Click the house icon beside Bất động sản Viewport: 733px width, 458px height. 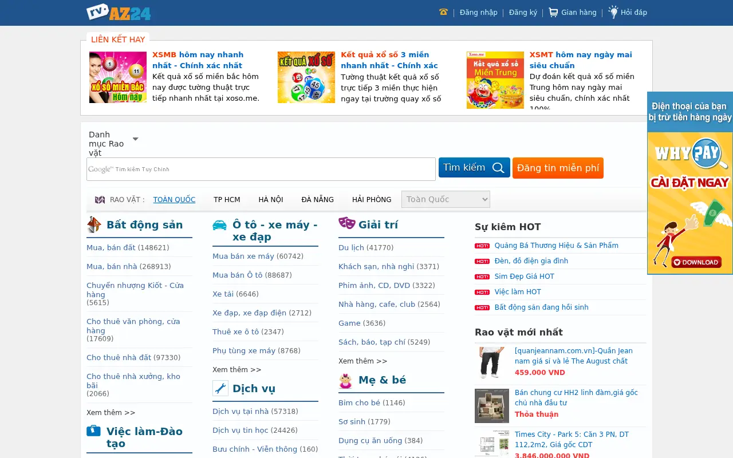[x=94, y=224]
